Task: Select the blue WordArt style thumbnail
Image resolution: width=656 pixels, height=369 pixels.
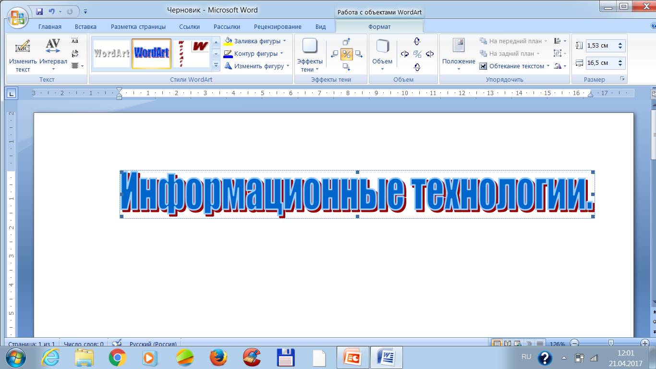Action: [152, 53]
